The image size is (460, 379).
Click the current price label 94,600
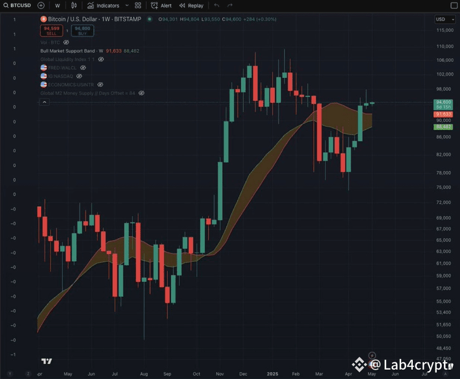pos(443,104)
